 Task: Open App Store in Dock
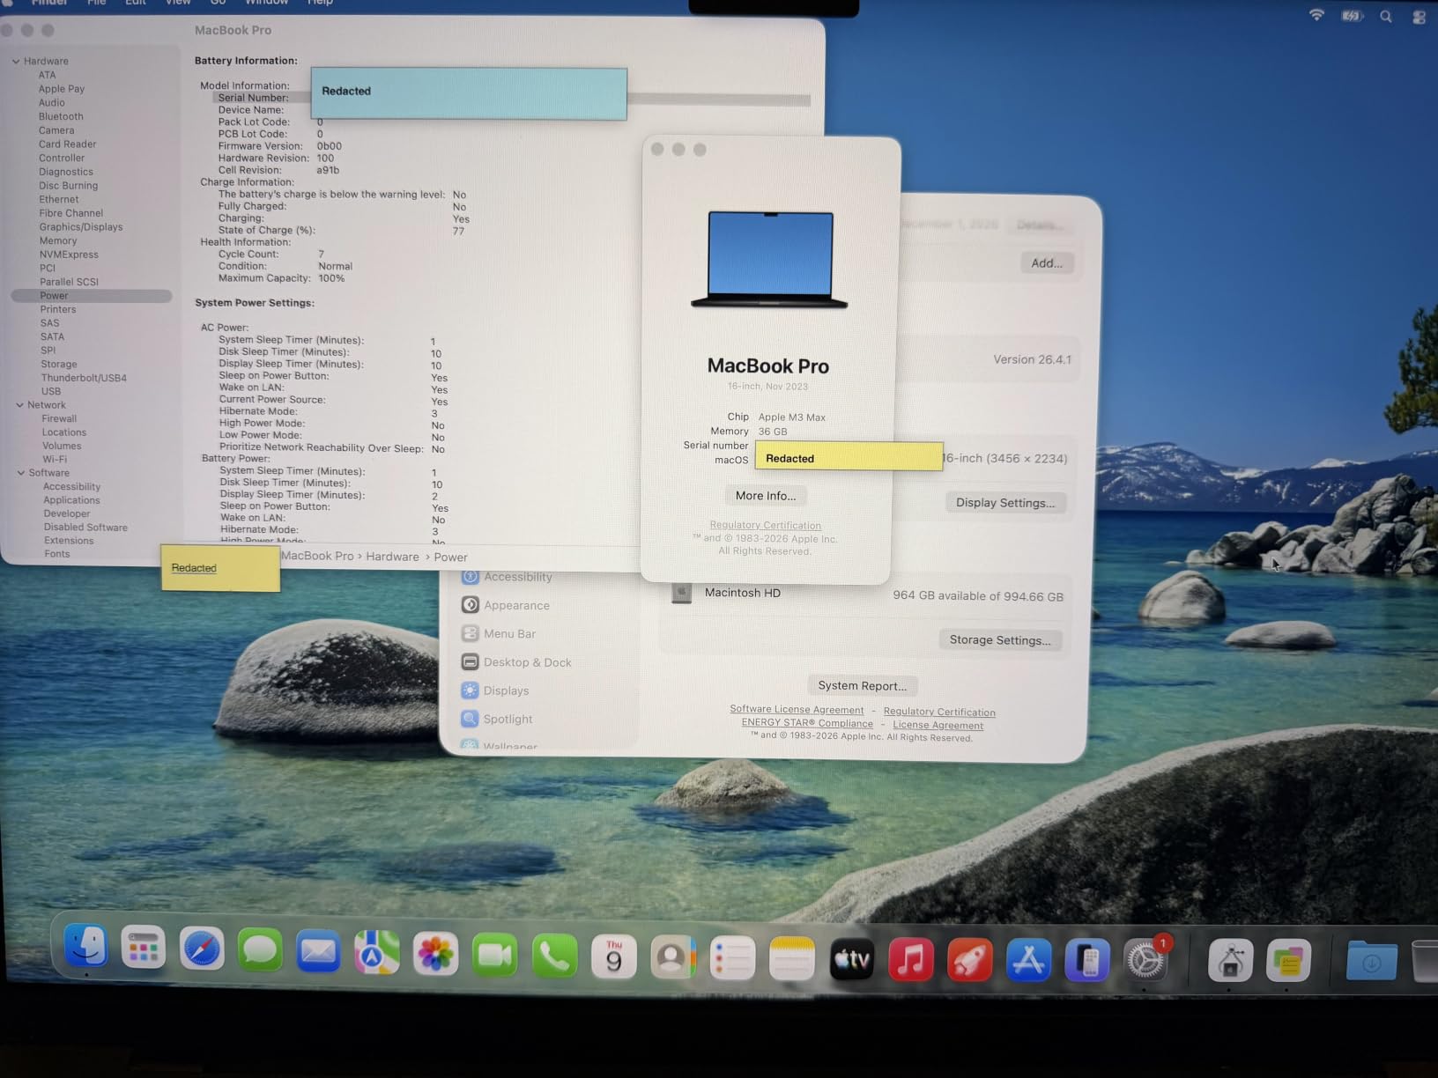[x=1028, y=959]
